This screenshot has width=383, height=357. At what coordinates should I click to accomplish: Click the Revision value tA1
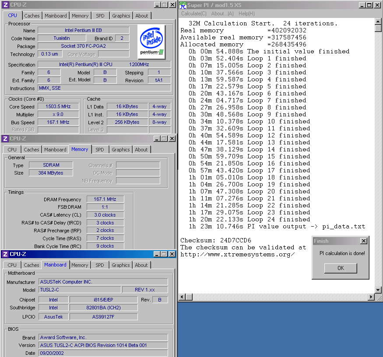click(x=159, y=80)
